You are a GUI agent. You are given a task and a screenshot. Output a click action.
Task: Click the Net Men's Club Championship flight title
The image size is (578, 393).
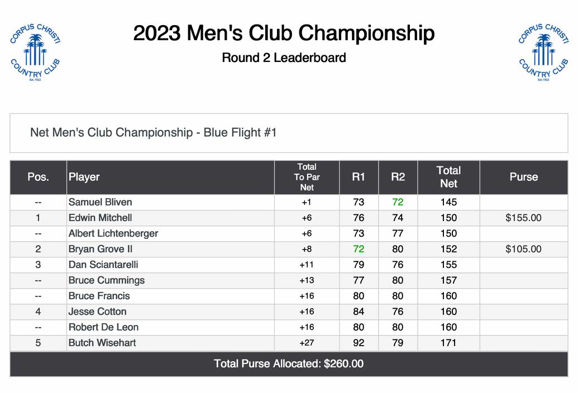pos(154,133)
